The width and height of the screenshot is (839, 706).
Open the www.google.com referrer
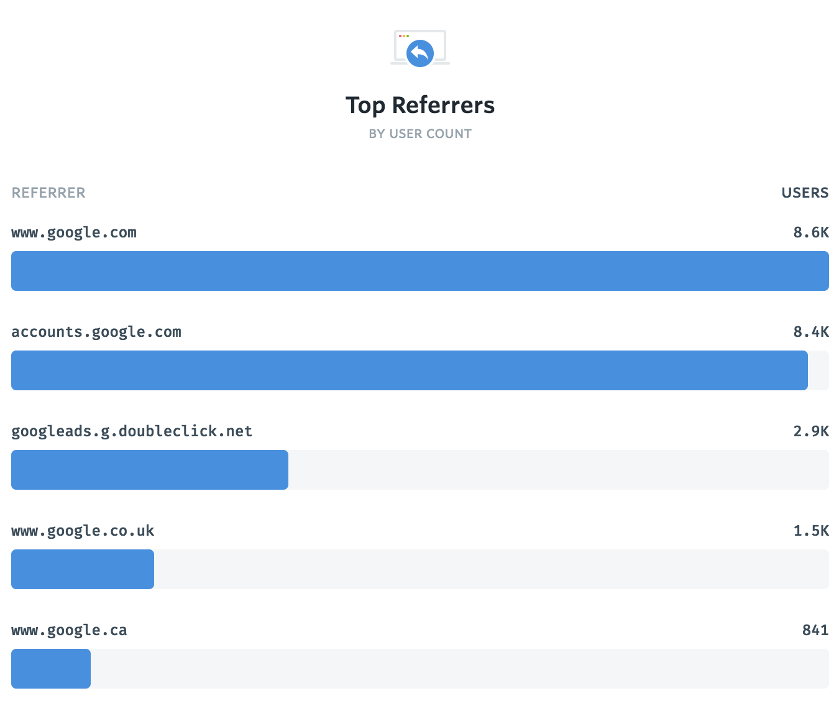74,232
